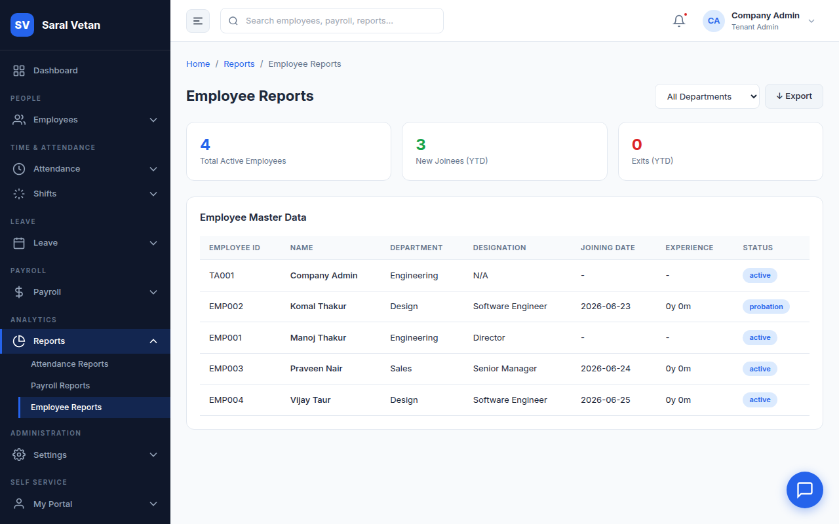Viewport: 839px width, 524px height.
Task: Click the name Manoj Thakur
Action: click(319, 338)
